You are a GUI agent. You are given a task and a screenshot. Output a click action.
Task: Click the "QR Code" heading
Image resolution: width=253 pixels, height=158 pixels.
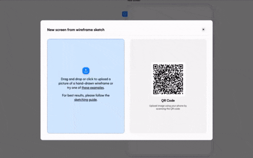click(168, 101)
